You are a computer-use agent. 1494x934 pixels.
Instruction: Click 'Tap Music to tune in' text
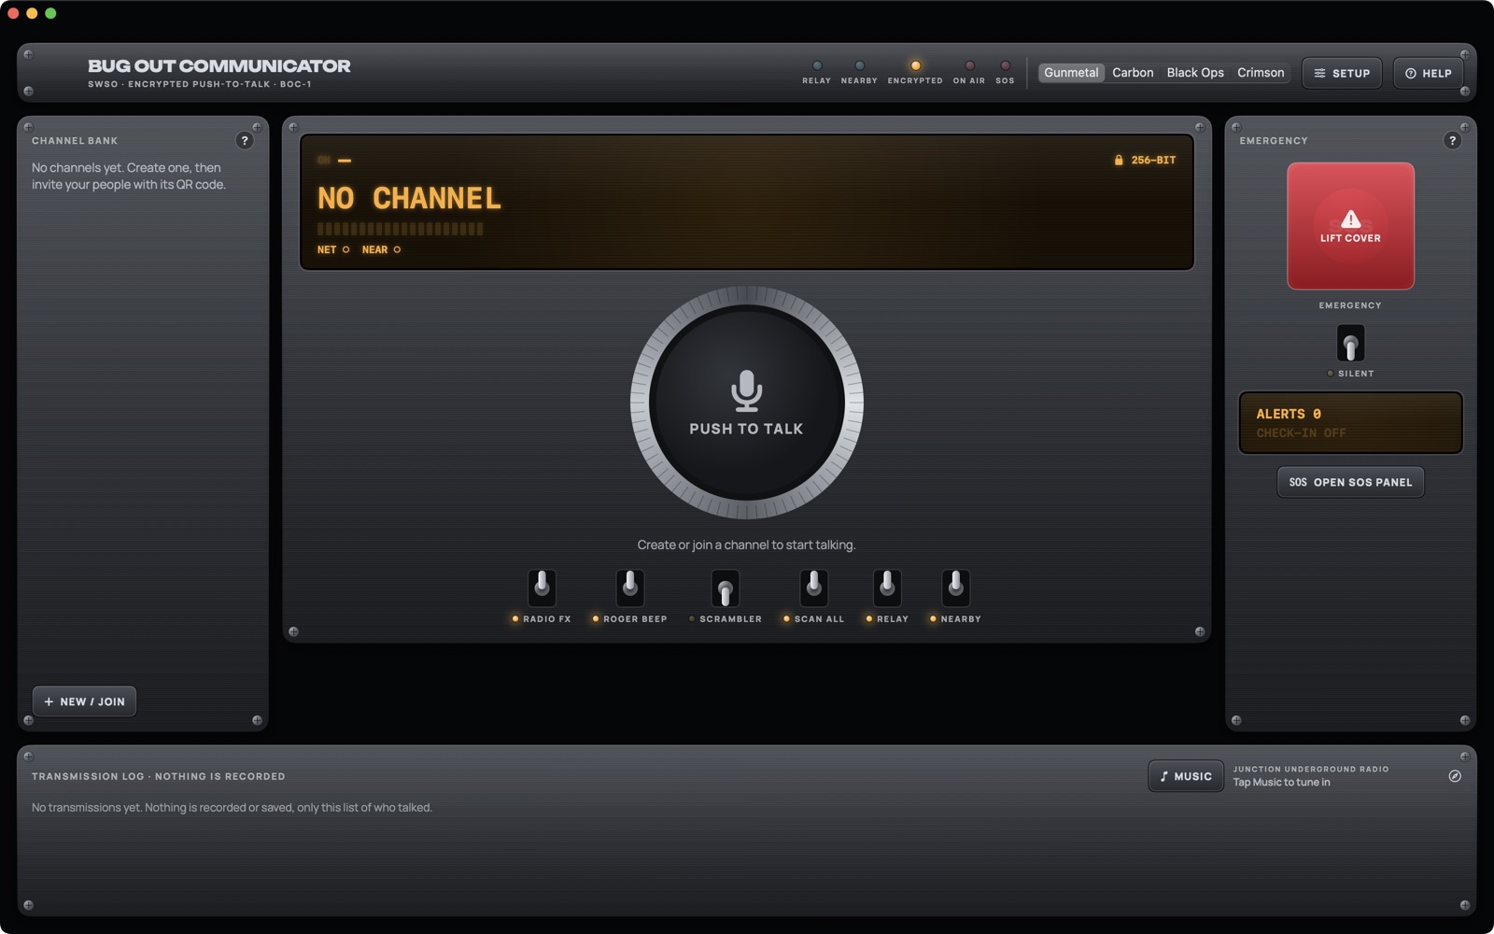coord(1281,783)
